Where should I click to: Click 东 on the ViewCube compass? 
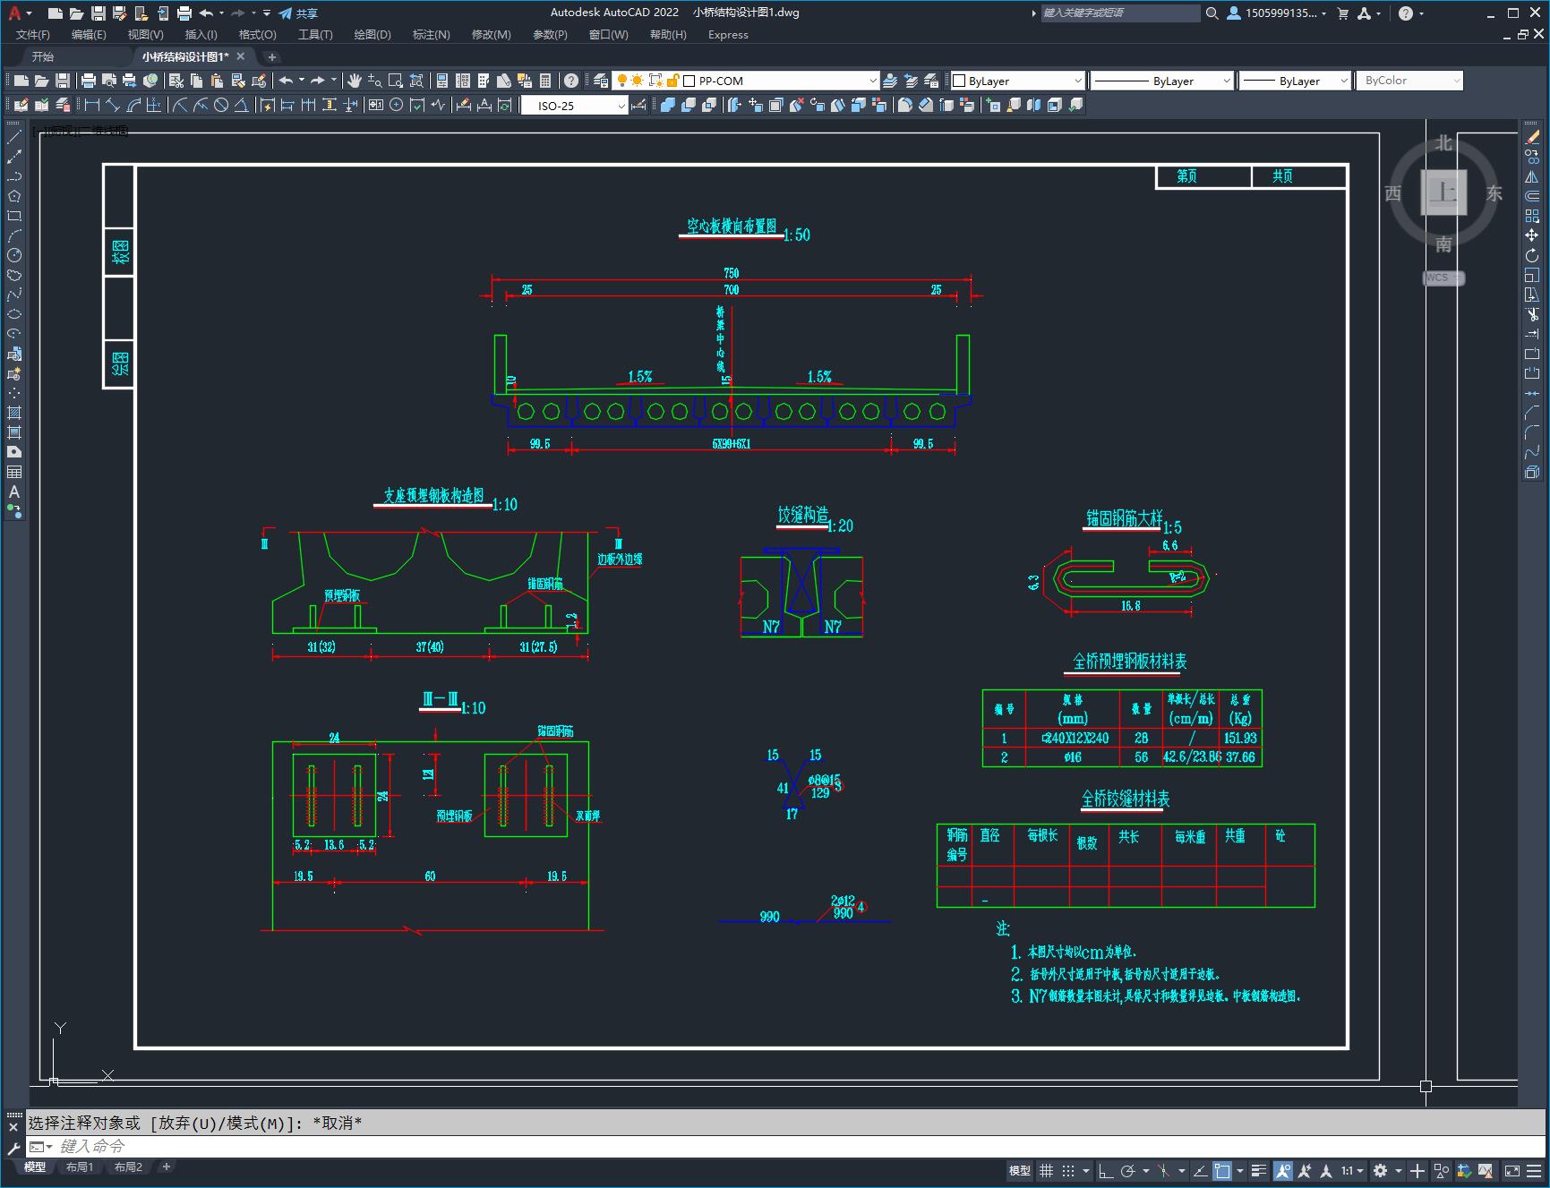(x=1494, y=192)
